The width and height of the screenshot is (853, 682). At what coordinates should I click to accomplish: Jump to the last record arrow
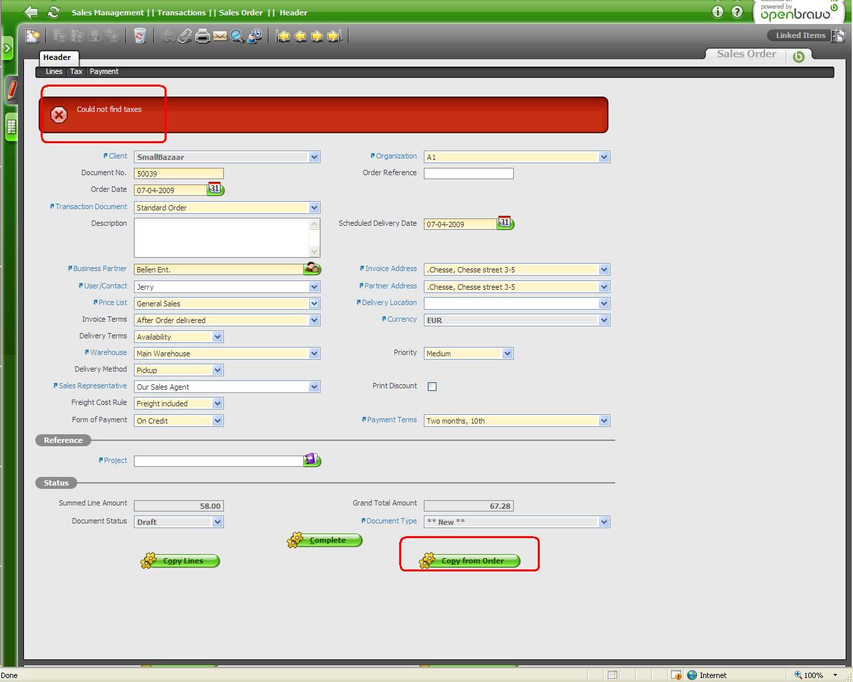click(335, 36)
